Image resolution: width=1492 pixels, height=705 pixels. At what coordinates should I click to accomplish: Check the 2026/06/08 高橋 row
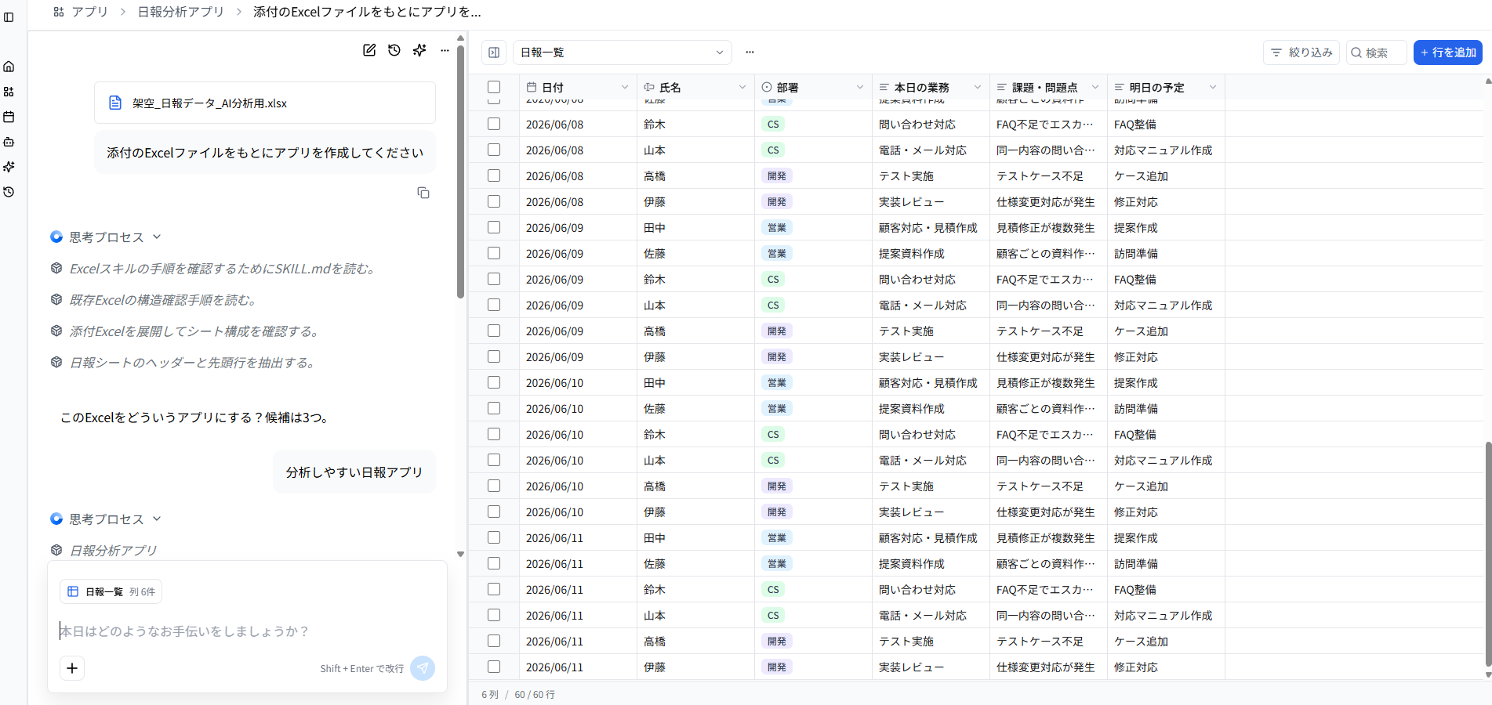[494, 175]
